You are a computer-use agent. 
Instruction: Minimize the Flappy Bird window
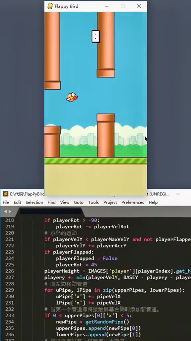point(106,6)
